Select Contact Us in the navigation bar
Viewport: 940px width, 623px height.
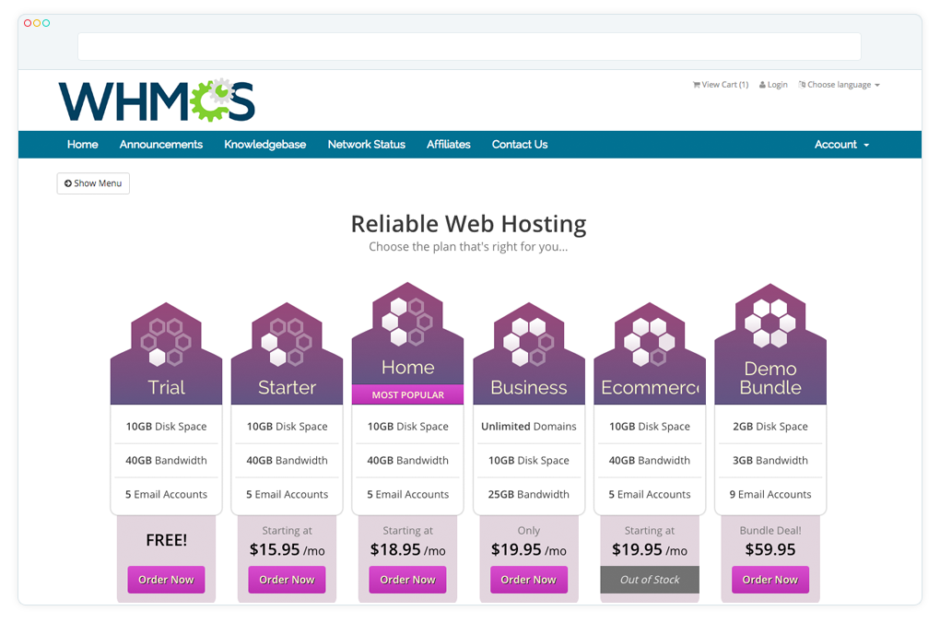tap(520, 145)
